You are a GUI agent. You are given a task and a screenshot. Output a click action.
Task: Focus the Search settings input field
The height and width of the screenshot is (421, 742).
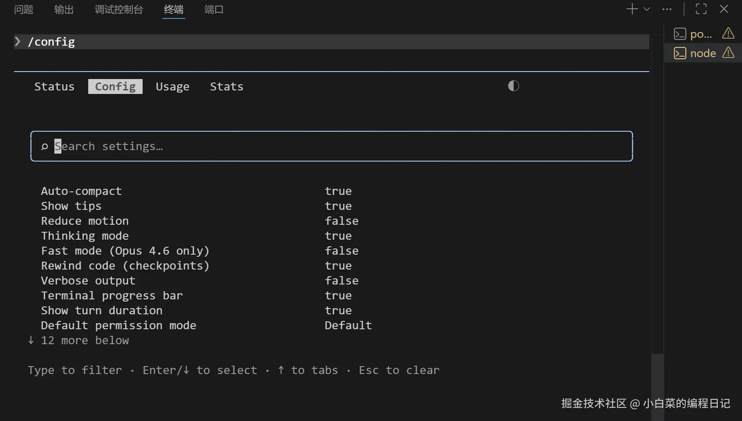[x=331, y=147]
